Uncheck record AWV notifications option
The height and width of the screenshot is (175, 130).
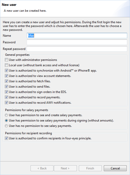click(6, 103)
